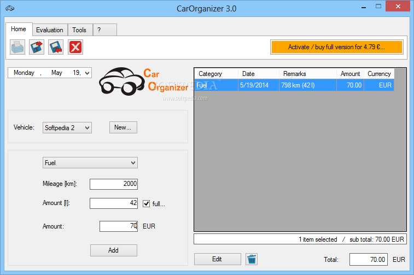Open the date picker dropdown
414x275 pixels.
(x=88, y=73)
